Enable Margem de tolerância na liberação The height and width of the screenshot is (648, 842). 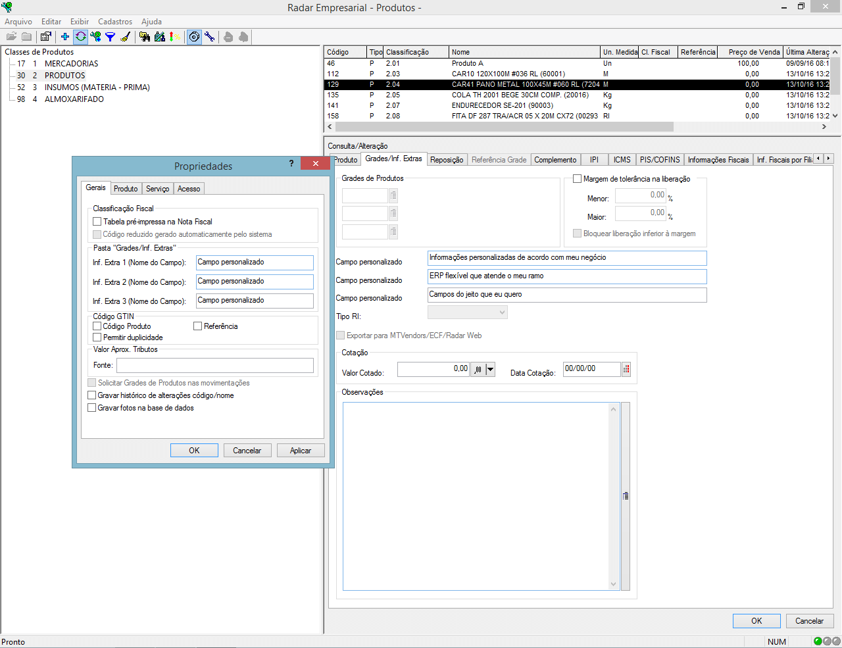(577, 178)
